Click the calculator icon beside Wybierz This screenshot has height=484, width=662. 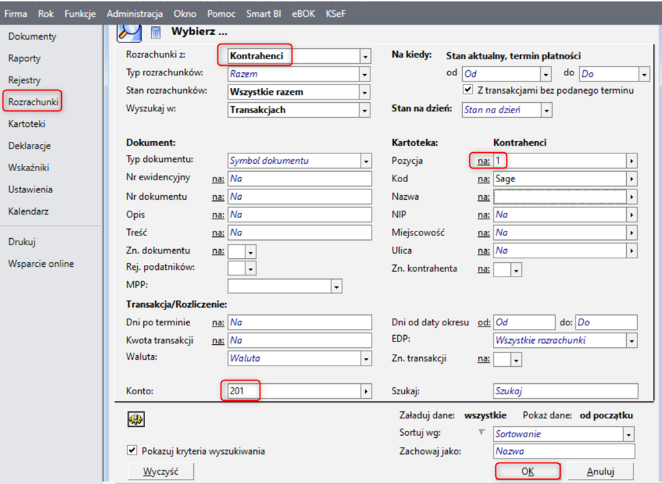(156, 33)
